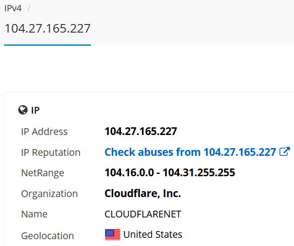
Task: Click the IP Reputation label
Action: [51, 152]
